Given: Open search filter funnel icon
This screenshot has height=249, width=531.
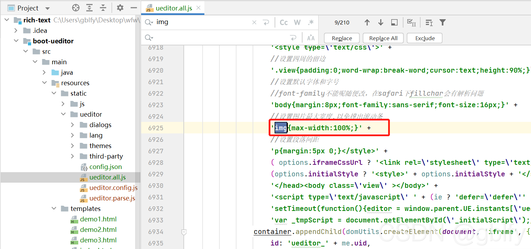Looking at the screenshot, I should point(443,22).
